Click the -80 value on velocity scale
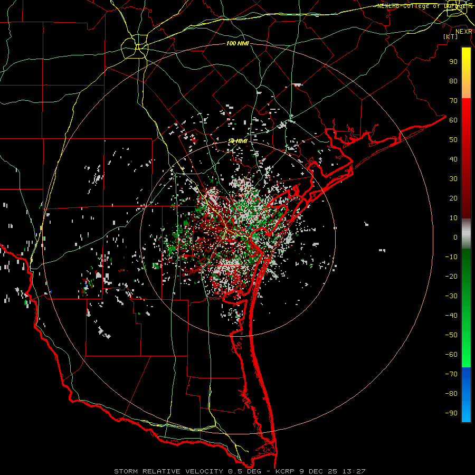Viewport: 475px width, 475px height. [451, 394]
